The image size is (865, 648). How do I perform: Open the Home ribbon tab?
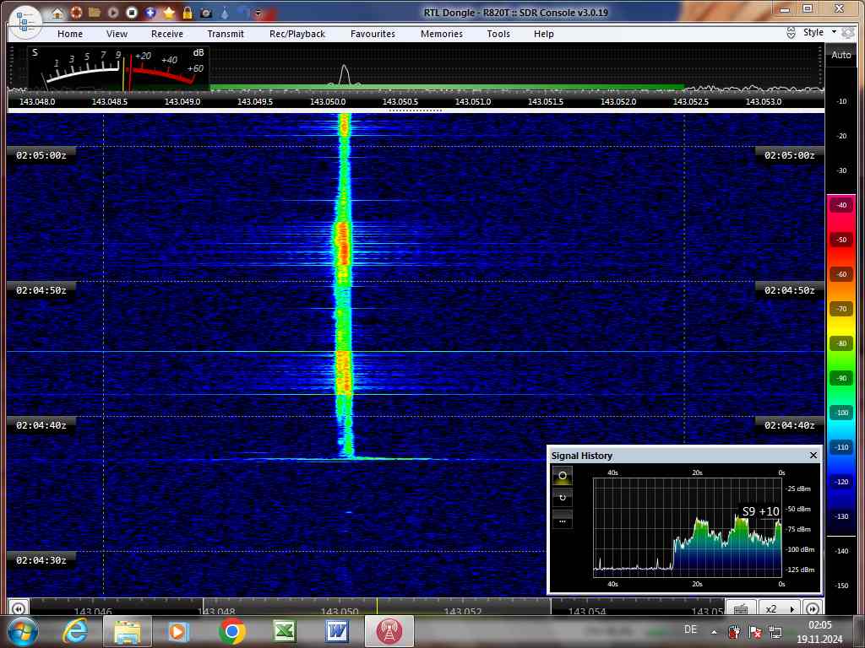click(x=70, y=34)
